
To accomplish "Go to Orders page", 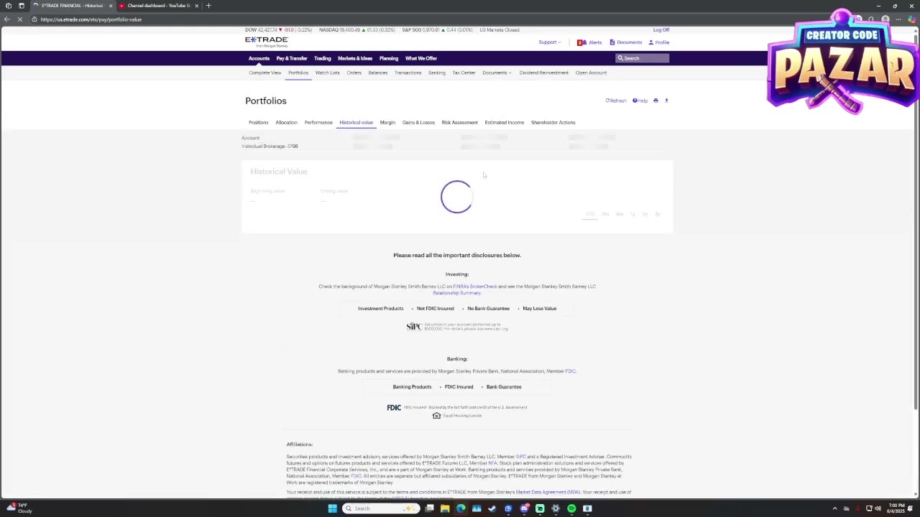I will (354, 73).
